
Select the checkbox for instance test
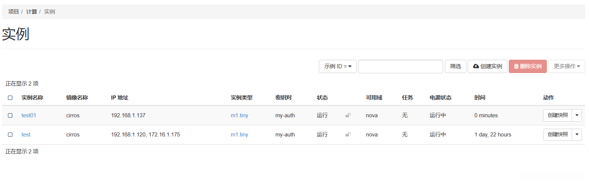pos(10,135)
